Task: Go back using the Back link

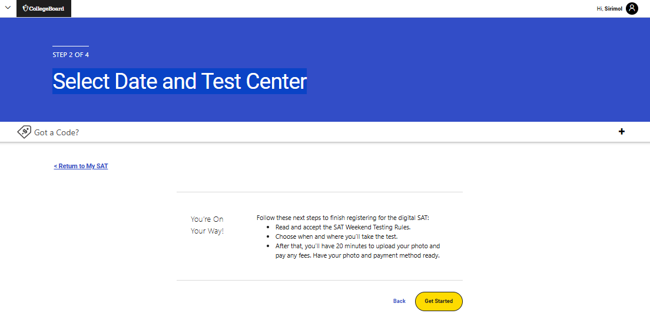Action: point(399,301)
